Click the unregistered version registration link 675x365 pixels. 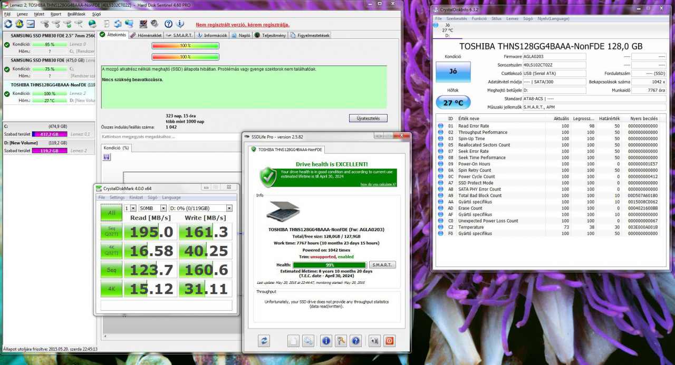pos(243,25)
